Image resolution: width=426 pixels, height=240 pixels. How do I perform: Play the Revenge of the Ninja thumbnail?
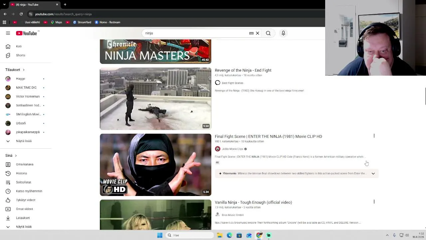click(155, 99)
